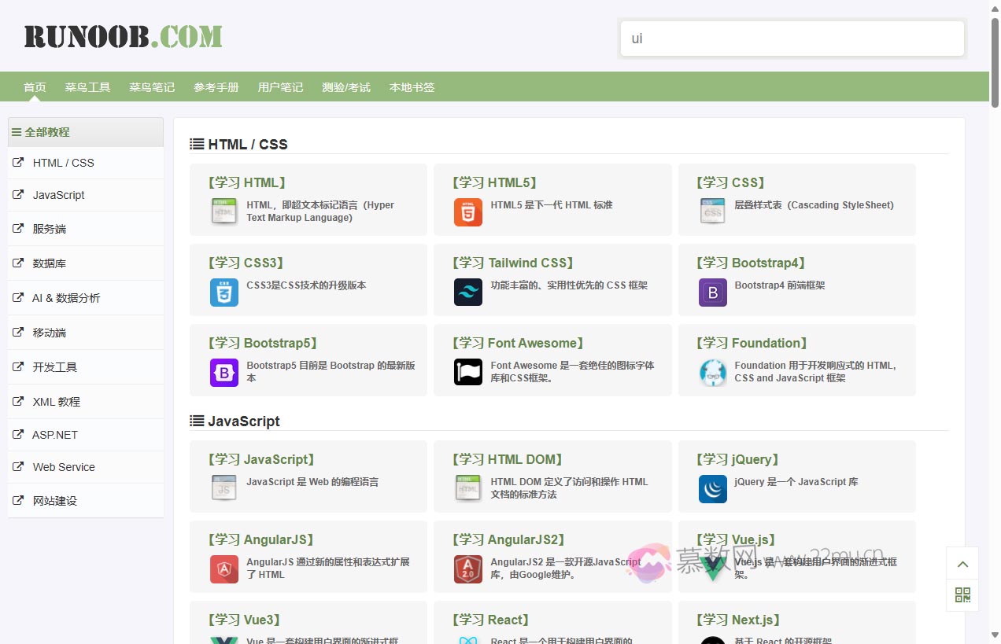Click the Foundation mascot icon

click(712, 373)
